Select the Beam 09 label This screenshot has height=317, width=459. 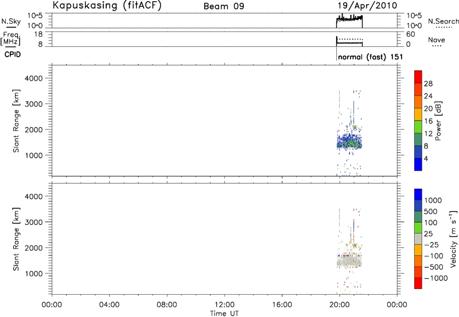224,6
